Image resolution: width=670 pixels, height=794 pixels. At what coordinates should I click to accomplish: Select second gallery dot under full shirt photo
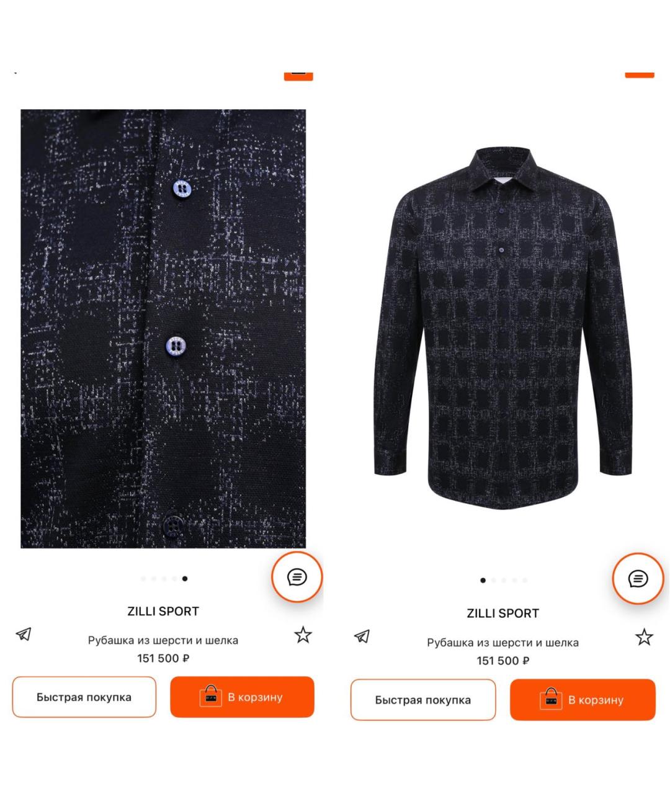point(494,581)
